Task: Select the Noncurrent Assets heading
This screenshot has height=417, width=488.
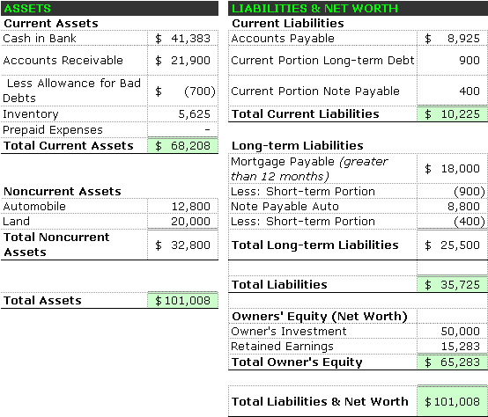Action: pyautogui.click(x=63, y=192)
